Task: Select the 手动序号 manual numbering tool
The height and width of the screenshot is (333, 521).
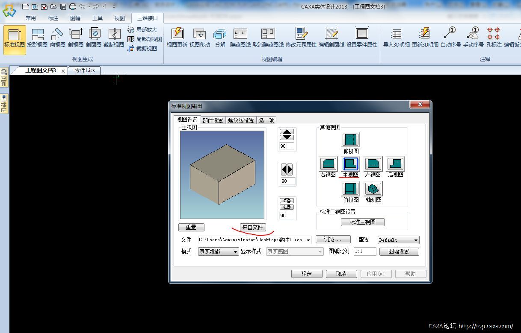Action: [474, 38]
